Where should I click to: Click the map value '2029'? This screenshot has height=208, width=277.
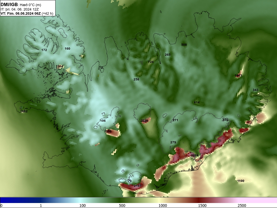click(x=144, y=121)
